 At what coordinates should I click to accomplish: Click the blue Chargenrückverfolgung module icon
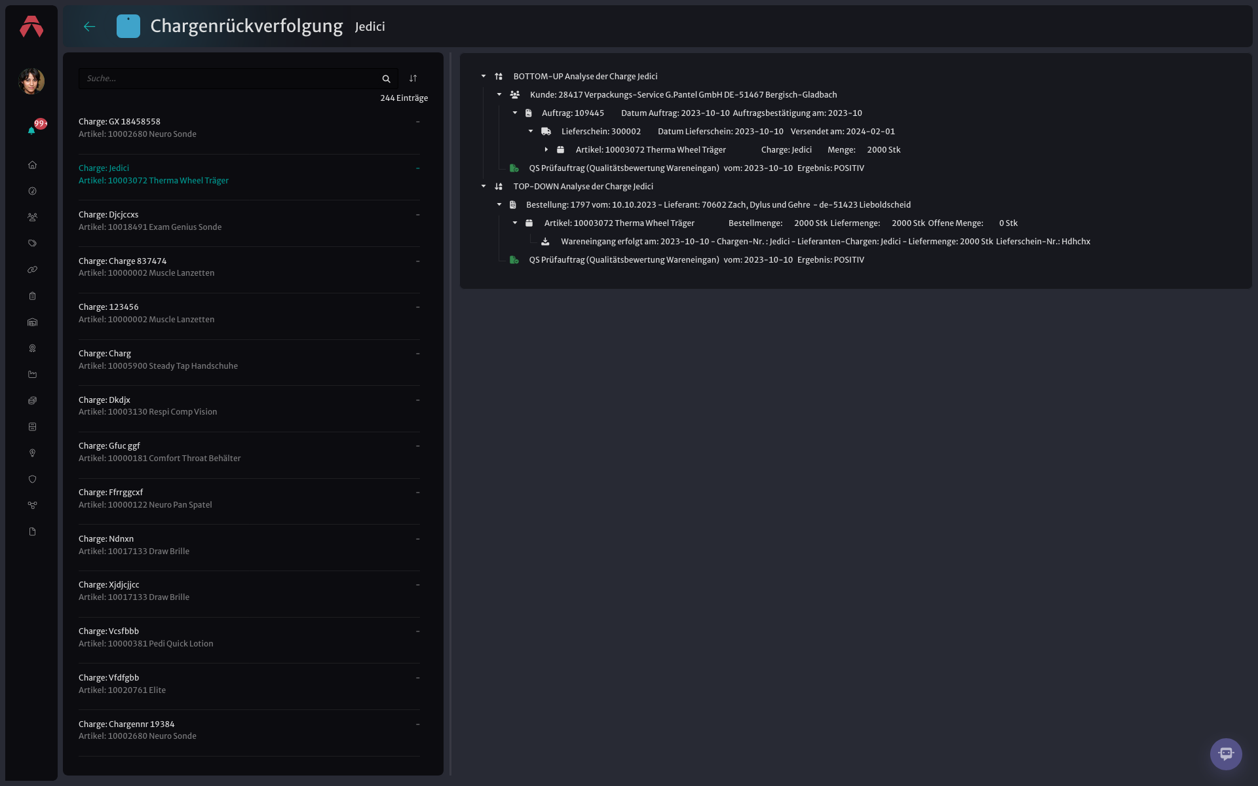(128, 26)
